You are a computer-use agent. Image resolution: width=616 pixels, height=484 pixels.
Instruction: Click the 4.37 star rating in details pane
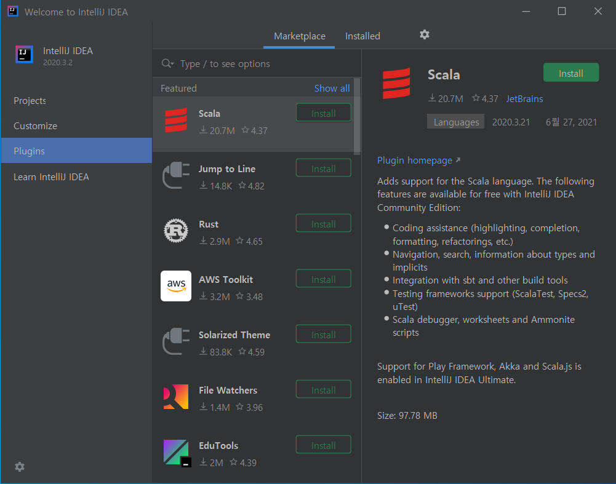click(x=485, y=99)
